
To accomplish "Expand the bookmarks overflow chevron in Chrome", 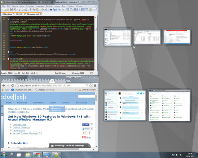I will (76, 90).
